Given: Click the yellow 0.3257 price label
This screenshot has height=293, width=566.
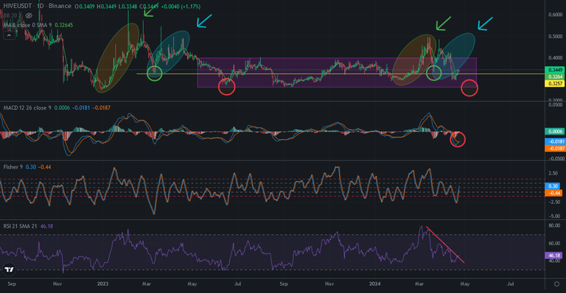Looking at the screenshot, I should (555, 84).
